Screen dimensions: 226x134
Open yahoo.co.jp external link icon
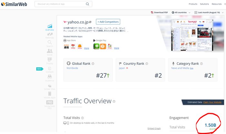pos(90,22)
